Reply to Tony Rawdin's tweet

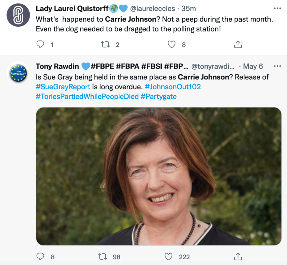pos(40,256)
